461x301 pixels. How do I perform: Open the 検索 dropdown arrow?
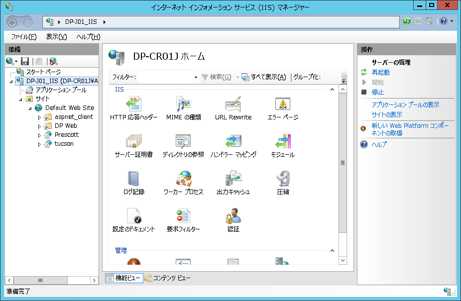237,77
